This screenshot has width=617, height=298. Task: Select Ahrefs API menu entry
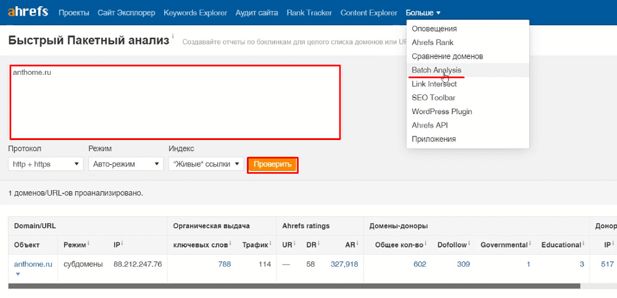pos(468,125)
